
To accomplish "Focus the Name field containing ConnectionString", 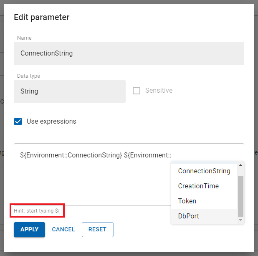I will click(x=129, y=53).
